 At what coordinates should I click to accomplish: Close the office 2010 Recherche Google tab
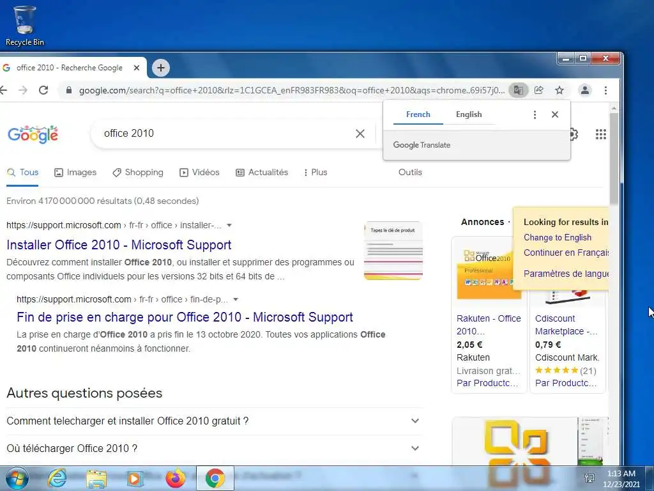[137, 68]
